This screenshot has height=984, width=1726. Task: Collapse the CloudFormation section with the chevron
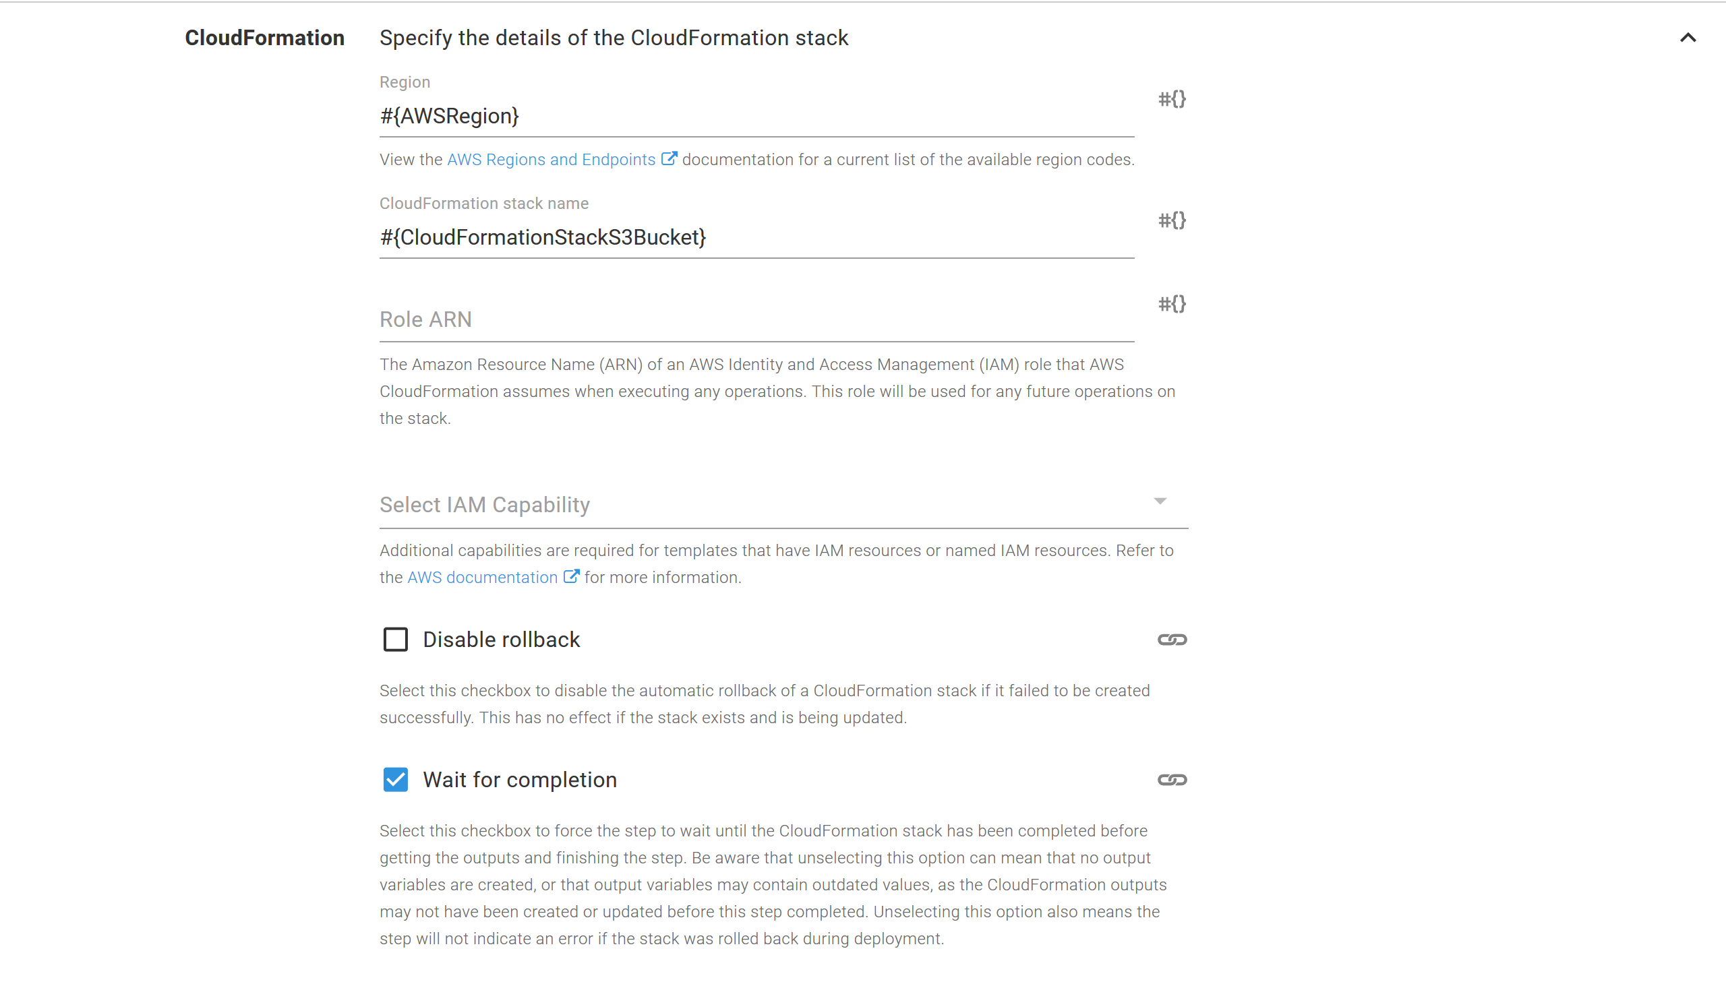pyautogui.click(x=1688, y=38)
